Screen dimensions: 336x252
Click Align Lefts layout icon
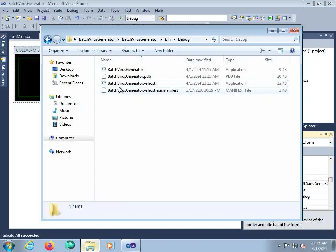tap(18, 26)
